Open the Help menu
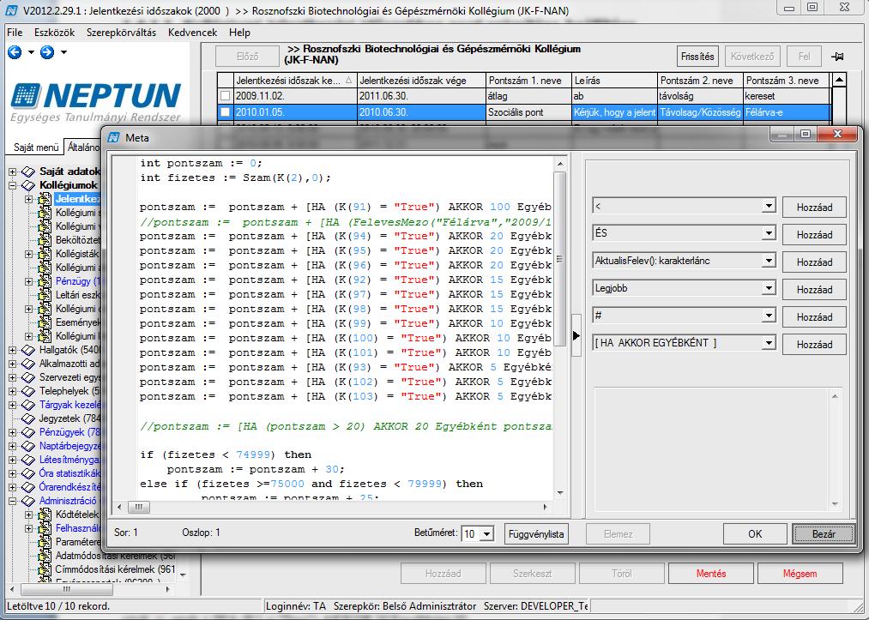This screenshot has width=869, height=620. tap(240, 33)
